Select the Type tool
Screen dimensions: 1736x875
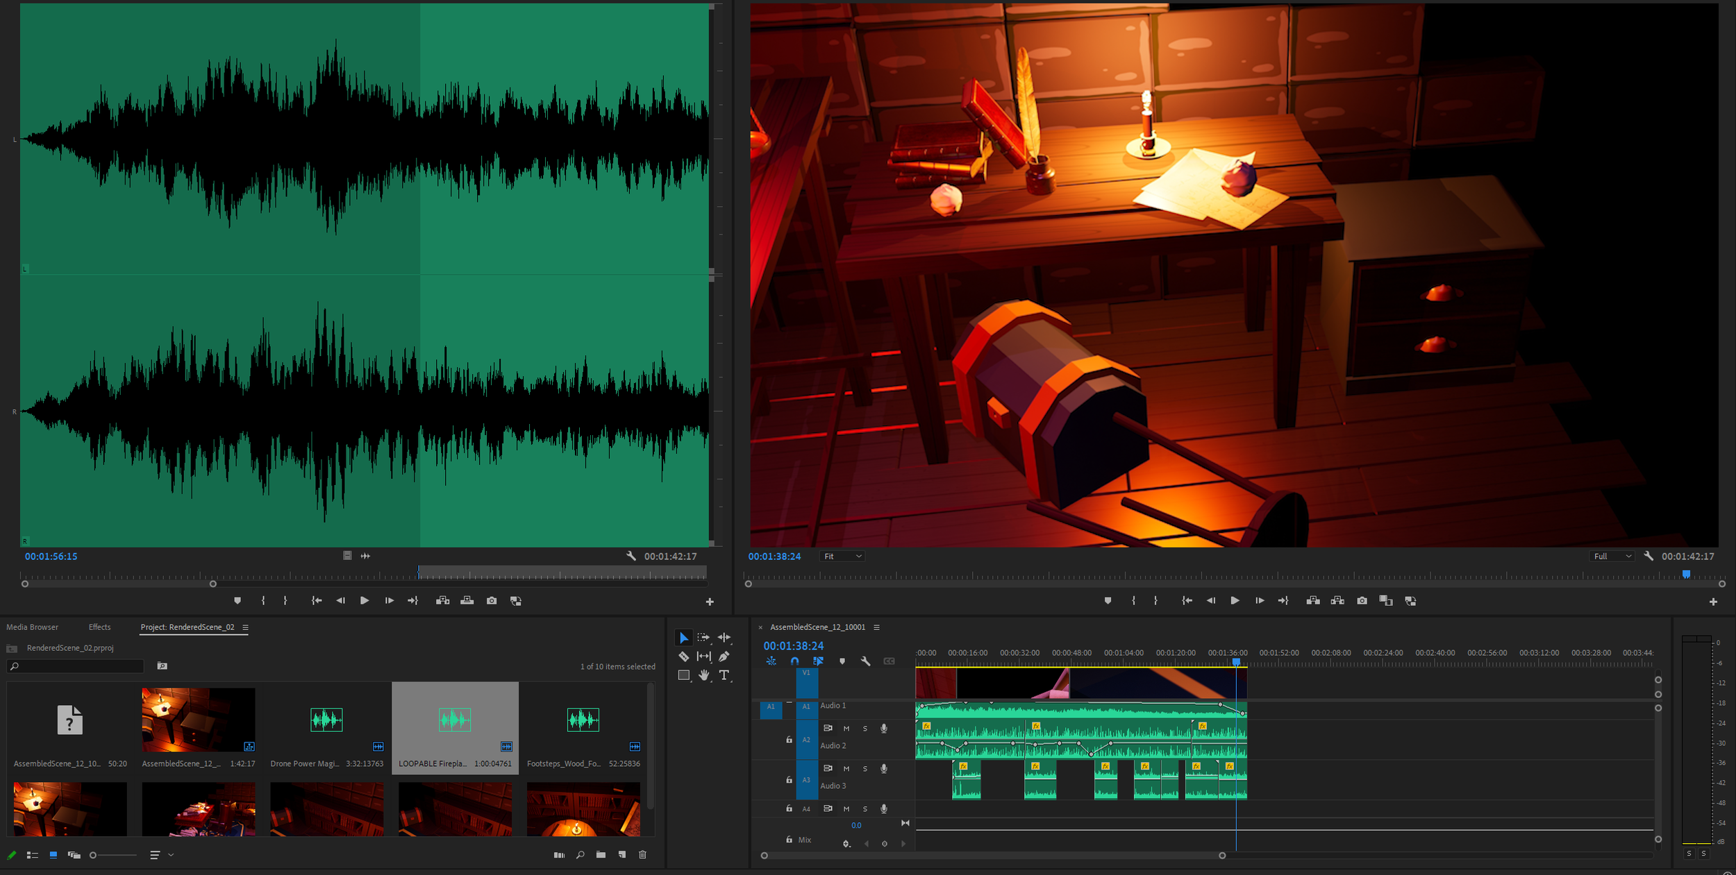tap(724, 675)
